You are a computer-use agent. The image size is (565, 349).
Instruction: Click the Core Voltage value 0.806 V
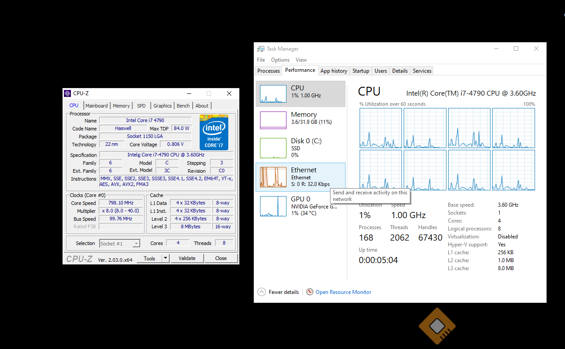[175, 144]
